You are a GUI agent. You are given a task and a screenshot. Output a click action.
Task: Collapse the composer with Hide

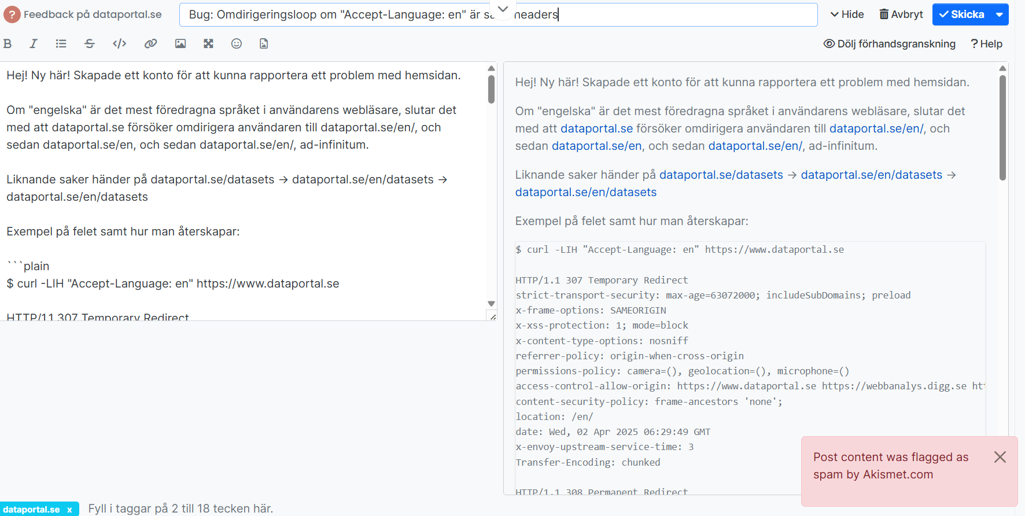coord(847,14)
